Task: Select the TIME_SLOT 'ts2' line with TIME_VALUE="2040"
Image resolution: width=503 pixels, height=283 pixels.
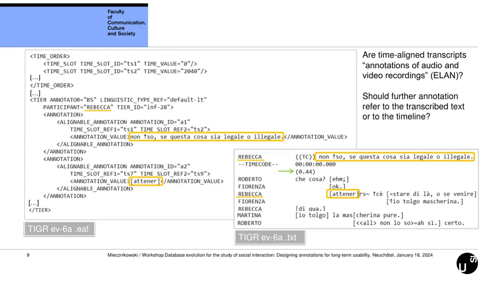Action: coord(125,71)
